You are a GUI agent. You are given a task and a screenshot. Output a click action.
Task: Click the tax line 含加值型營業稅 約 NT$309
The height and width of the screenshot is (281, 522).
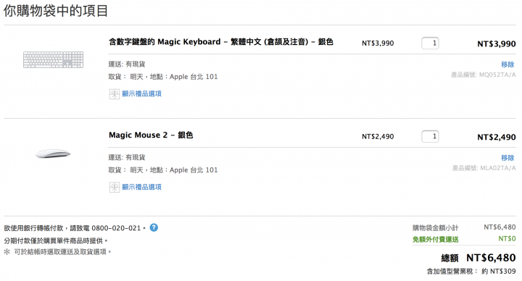[471, 272]
